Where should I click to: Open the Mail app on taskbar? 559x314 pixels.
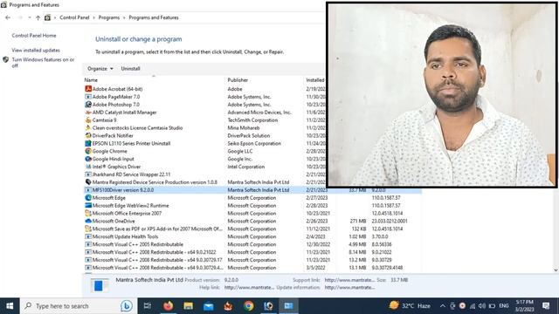209,306
